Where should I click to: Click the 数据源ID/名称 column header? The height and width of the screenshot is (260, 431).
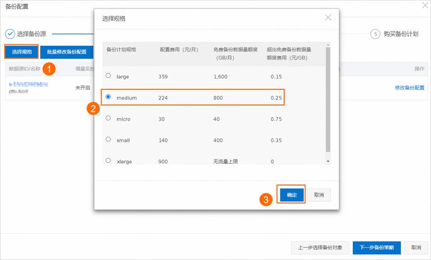[24, 69]
